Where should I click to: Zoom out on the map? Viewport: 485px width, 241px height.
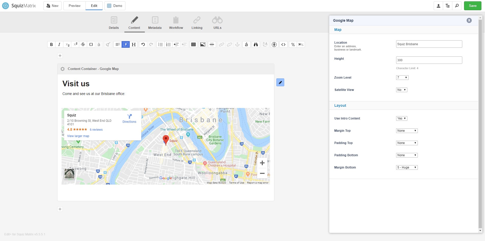(262, 173)
